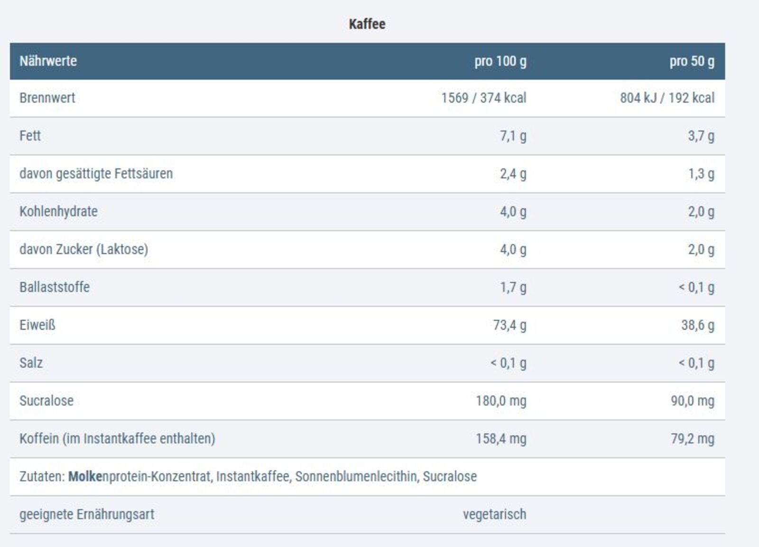Image resolution: width=759 pixels, height=547 pixels.
Task: Click the davon Zucker (Laktose) label
Action: coord(83,250)
